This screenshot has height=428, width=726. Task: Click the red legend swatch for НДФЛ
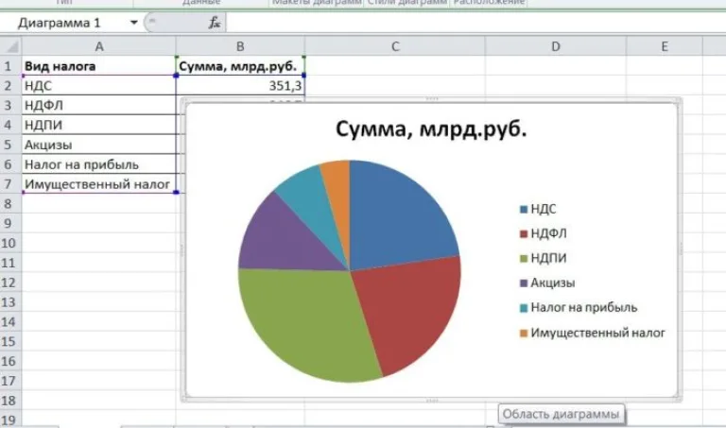[x=524, y=233]
